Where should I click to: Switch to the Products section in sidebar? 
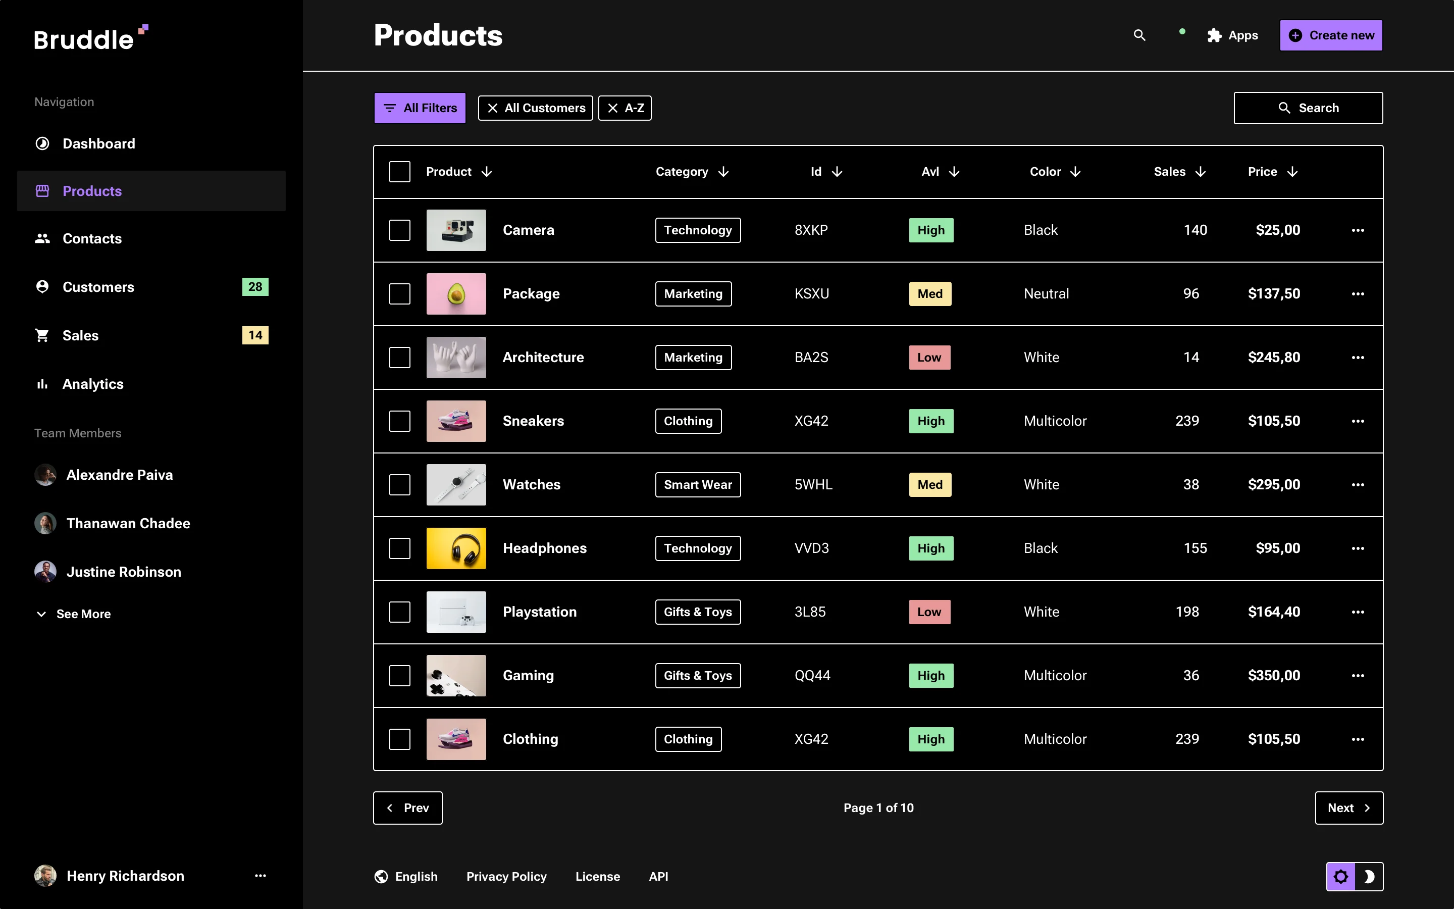(x=92, y=190)
